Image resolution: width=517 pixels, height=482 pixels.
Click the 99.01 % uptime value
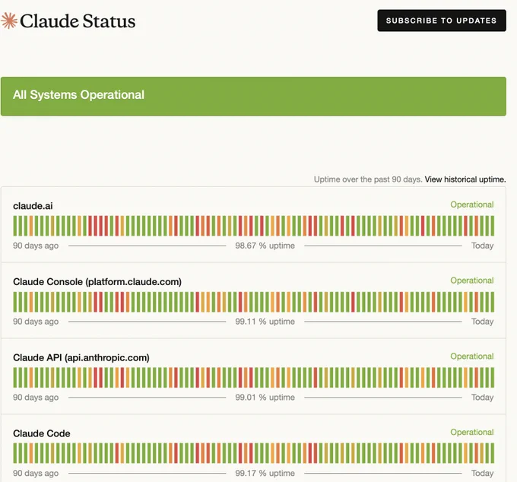[265, 398]
